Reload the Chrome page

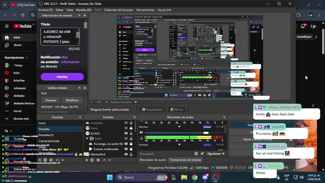click(x=23, y=15)
